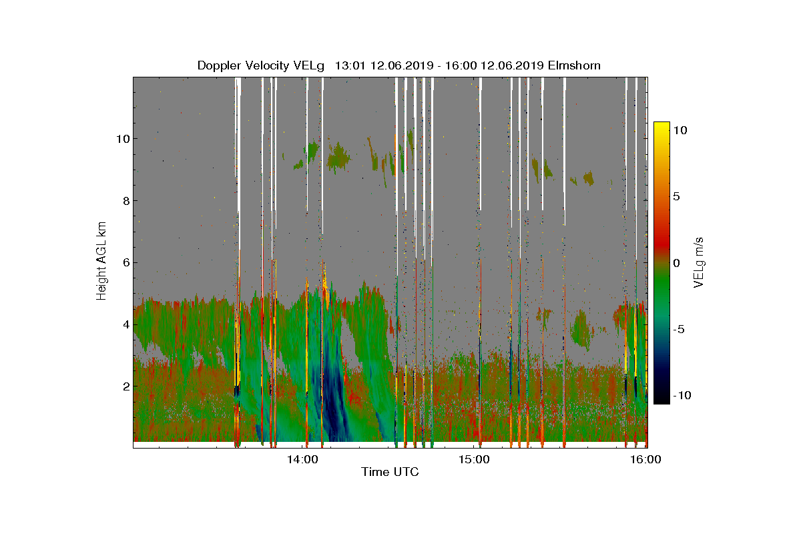Click the '14:00' time tick label
Image resolution: width=801 pixels, height=534 pixels.
(x=302, y=459)
